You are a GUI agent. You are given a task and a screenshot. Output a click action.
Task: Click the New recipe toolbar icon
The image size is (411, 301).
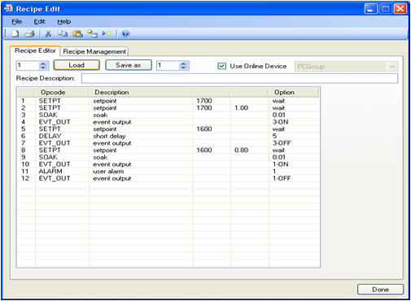pos(15,34)
